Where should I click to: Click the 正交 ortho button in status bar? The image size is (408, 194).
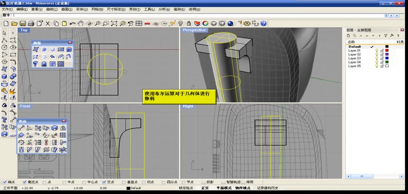pos(204,188)
